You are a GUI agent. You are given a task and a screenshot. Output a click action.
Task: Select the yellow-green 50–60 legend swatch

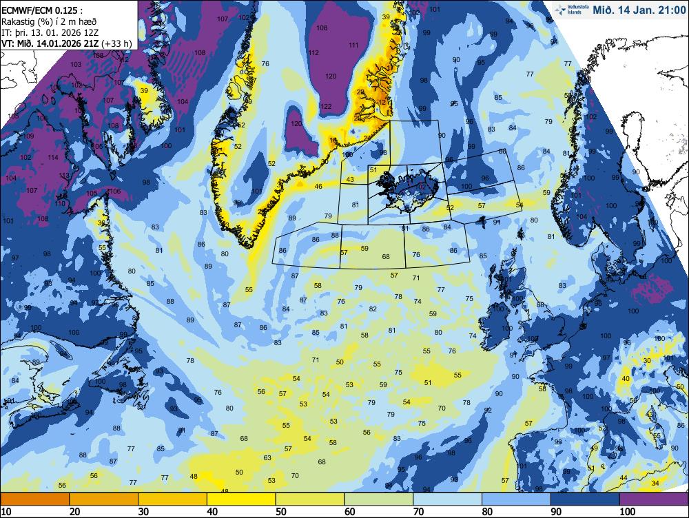point(310,499)
